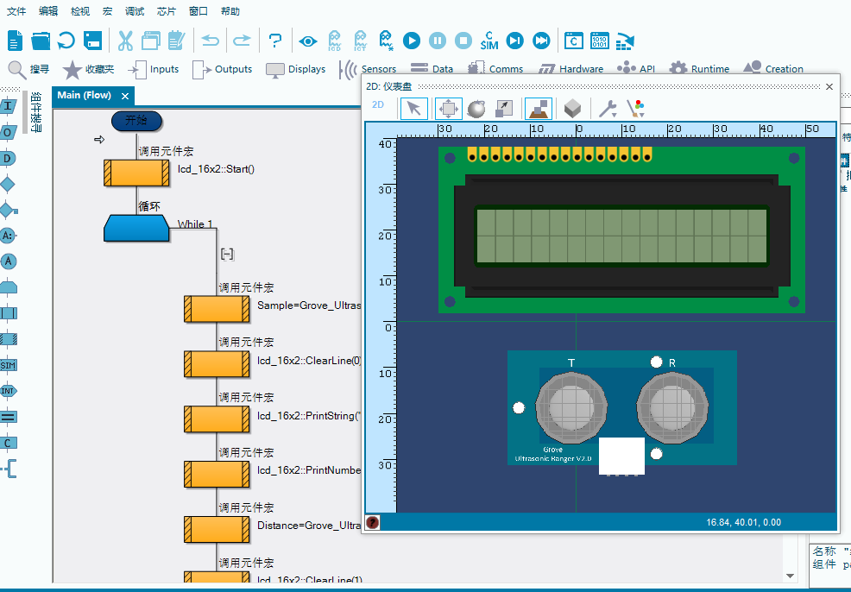Click the undo arrow icon

pyautogui.click(x=211, y=41)
